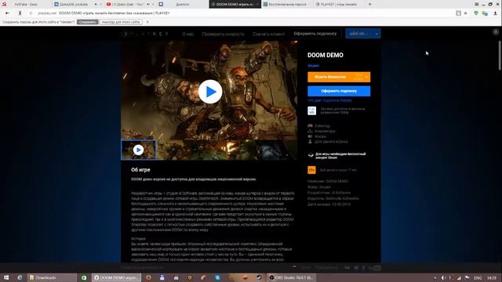This screenshot has height=282, width=502.
Task: Open the Downloads folder taskbar item
Action: coord(52,277)
